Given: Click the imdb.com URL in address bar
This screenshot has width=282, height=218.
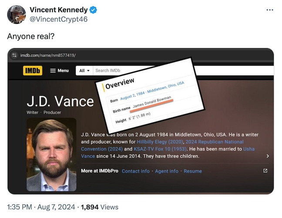Looking at the screenshot, I should point(48,55).
